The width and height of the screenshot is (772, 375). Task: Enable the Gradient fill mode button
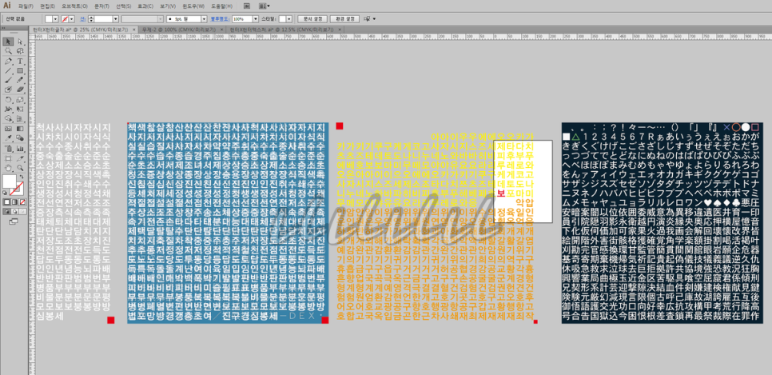click(14, 202)
